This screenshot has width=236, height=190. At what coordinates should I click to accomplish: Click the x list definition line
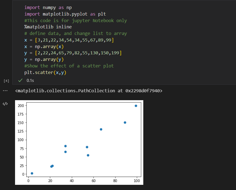coord(69,40)
